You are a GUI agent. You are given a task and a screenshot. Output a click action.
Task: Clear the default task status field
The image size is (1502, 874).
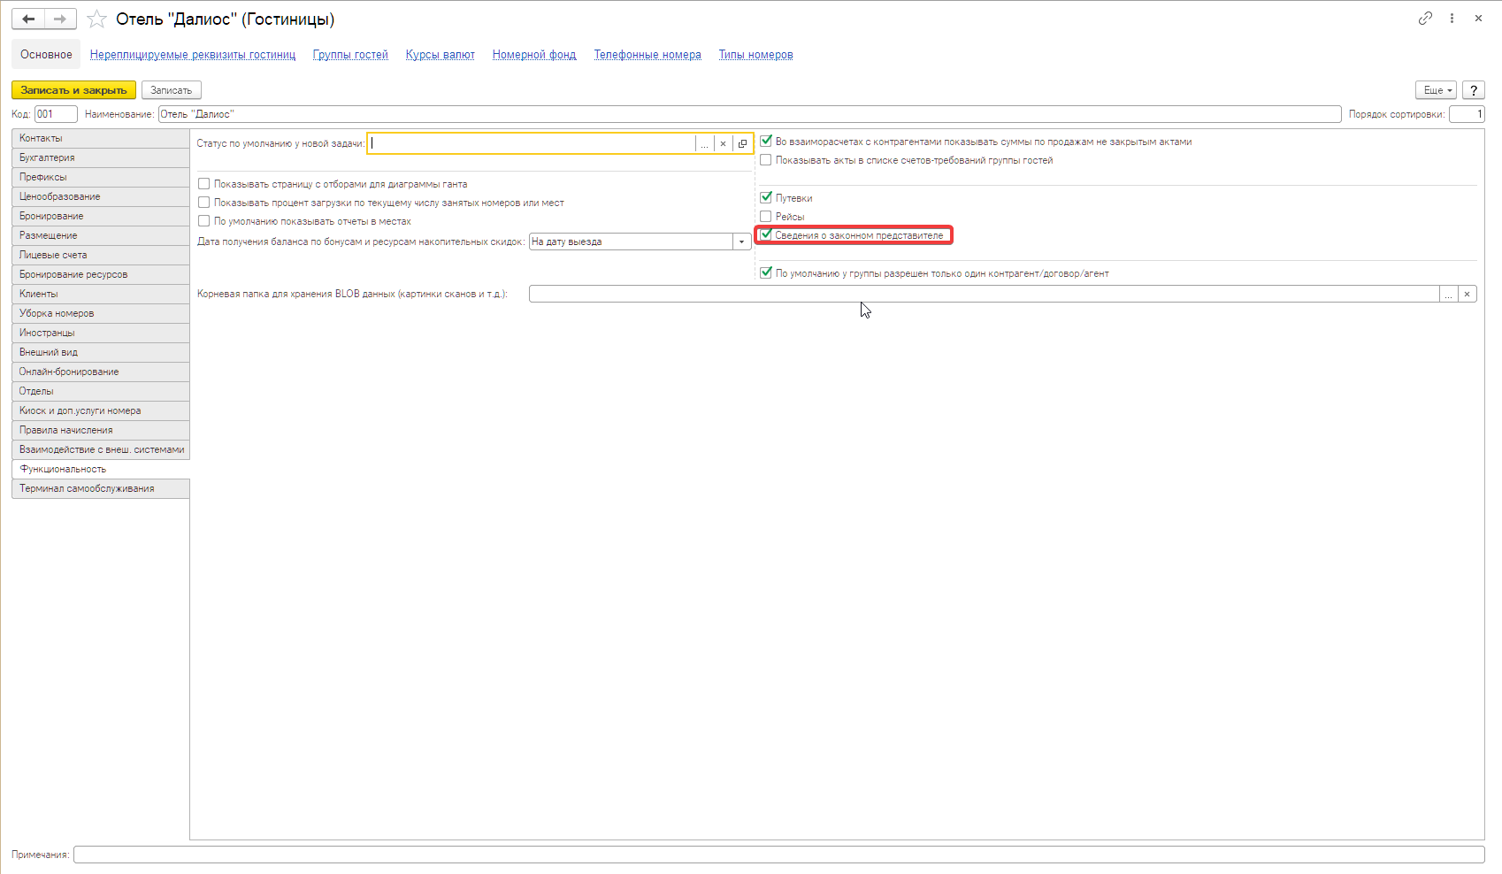[723, 143]
